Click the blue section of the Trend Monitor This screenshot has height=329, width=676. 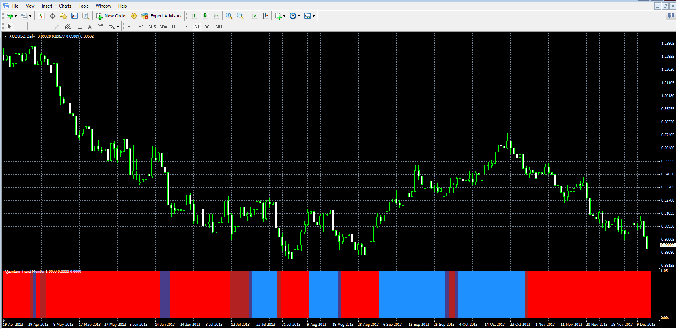[x=412, y=294]
